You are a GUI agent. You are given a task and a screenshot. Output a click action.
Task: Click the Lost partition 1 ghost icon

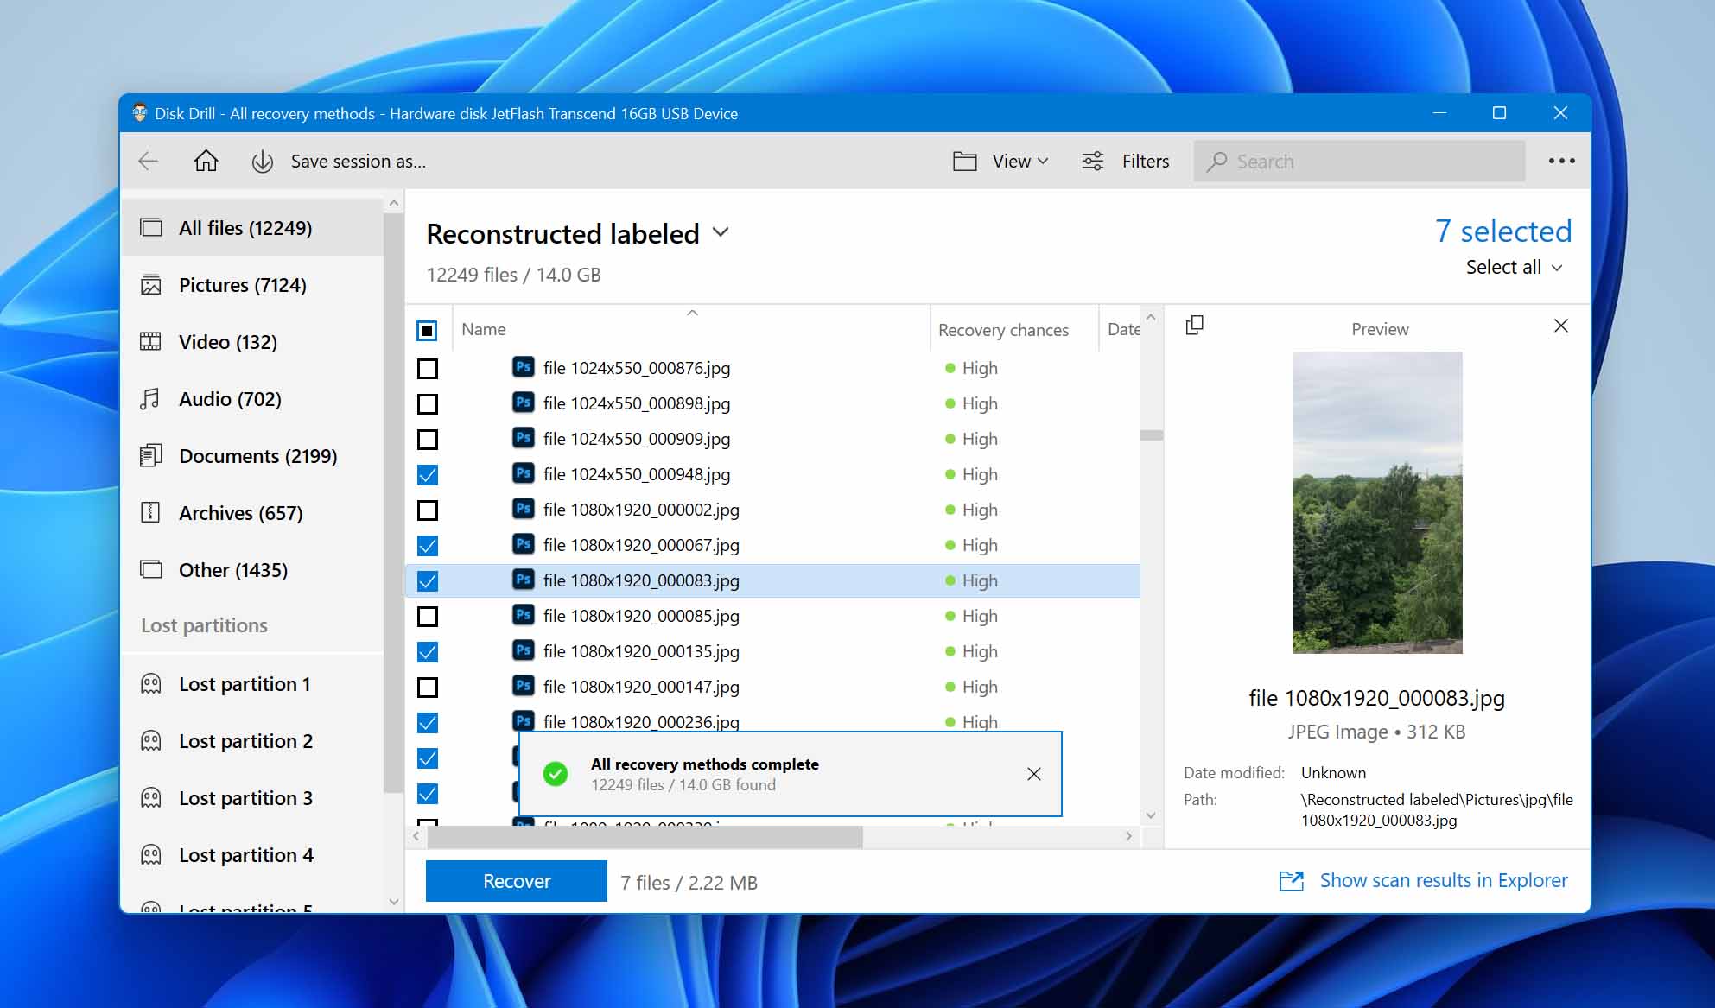[x=152, y=683]
